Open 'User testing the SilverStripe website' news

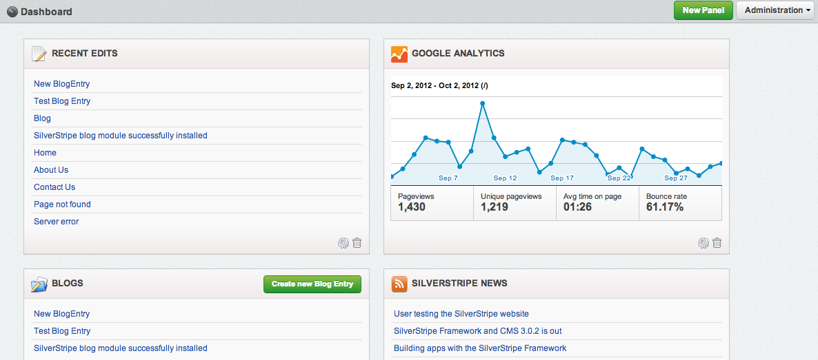pos(461,314)
